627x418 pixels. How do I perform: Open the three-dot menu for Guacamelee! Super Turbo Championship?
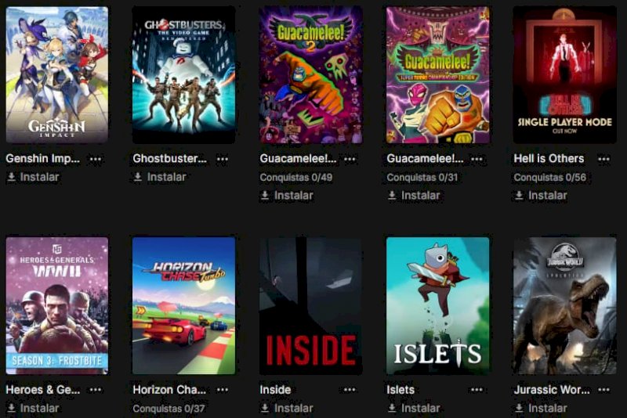477,159
